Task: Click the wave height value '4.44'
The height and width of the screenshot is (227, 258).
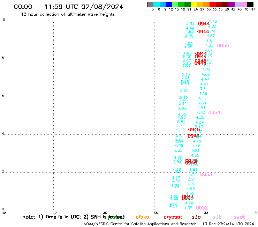Action: click(x=179, y=151)
